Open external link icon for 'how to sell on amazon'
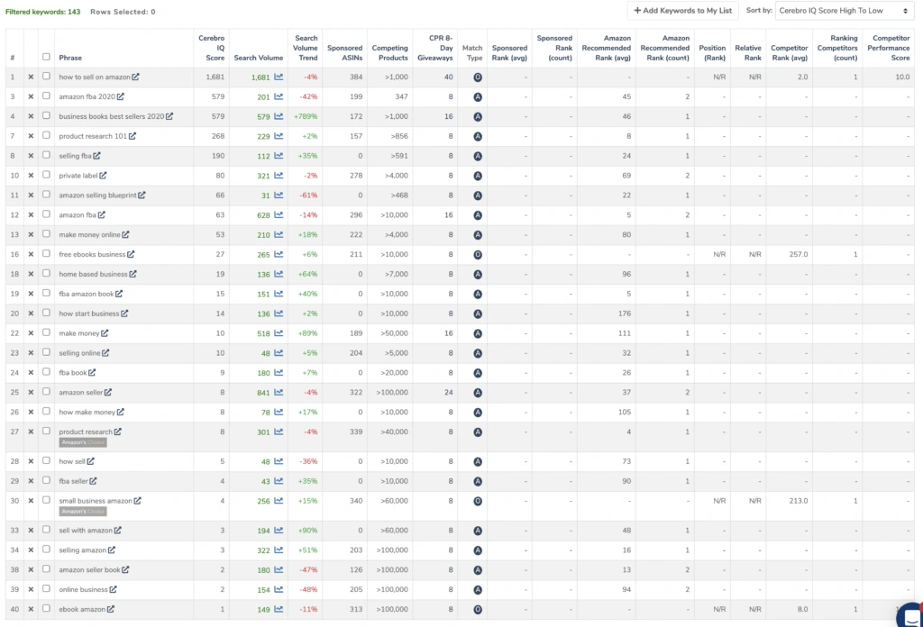Image resolution: width=923 pixels, height=627 pixels. tap(135, 77)
